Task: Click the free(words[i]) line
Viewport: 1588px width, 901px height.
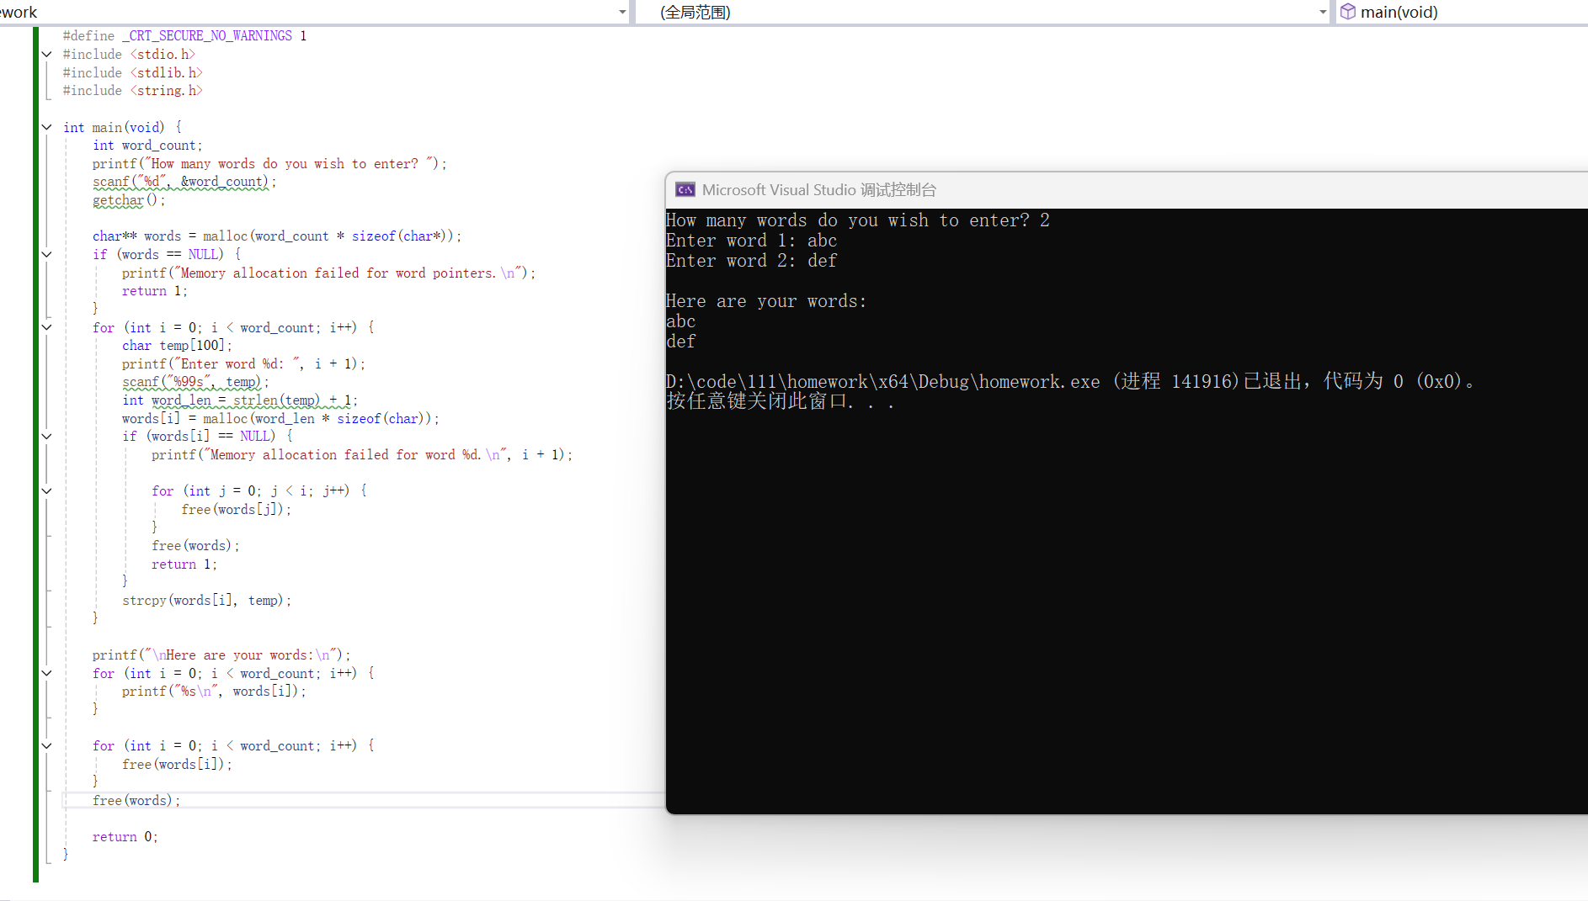Action: [177, 765]
